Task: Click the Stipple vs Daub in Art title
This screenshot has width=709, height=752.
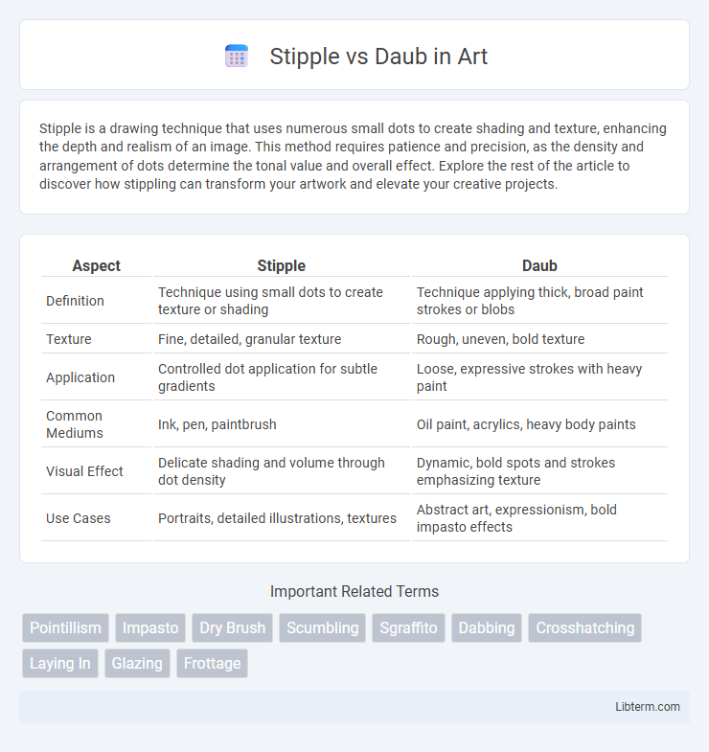Action: (x=378, y=57)
